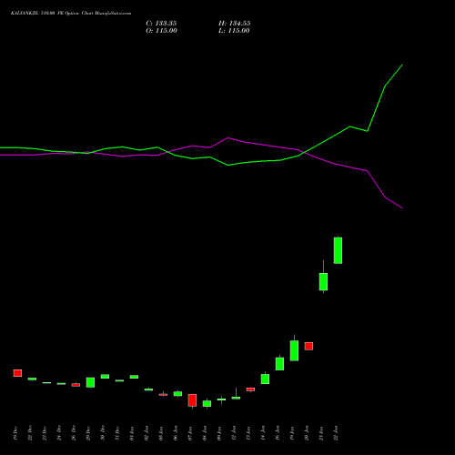Click the green indicator line's final peak
The image size is (455, 455).
click(x=402, y=65)
